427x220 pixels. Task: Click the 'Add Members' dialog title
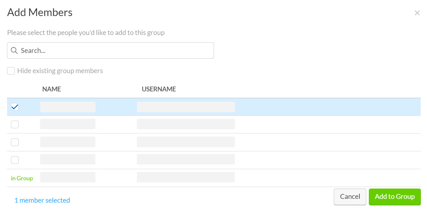point(40,13)
